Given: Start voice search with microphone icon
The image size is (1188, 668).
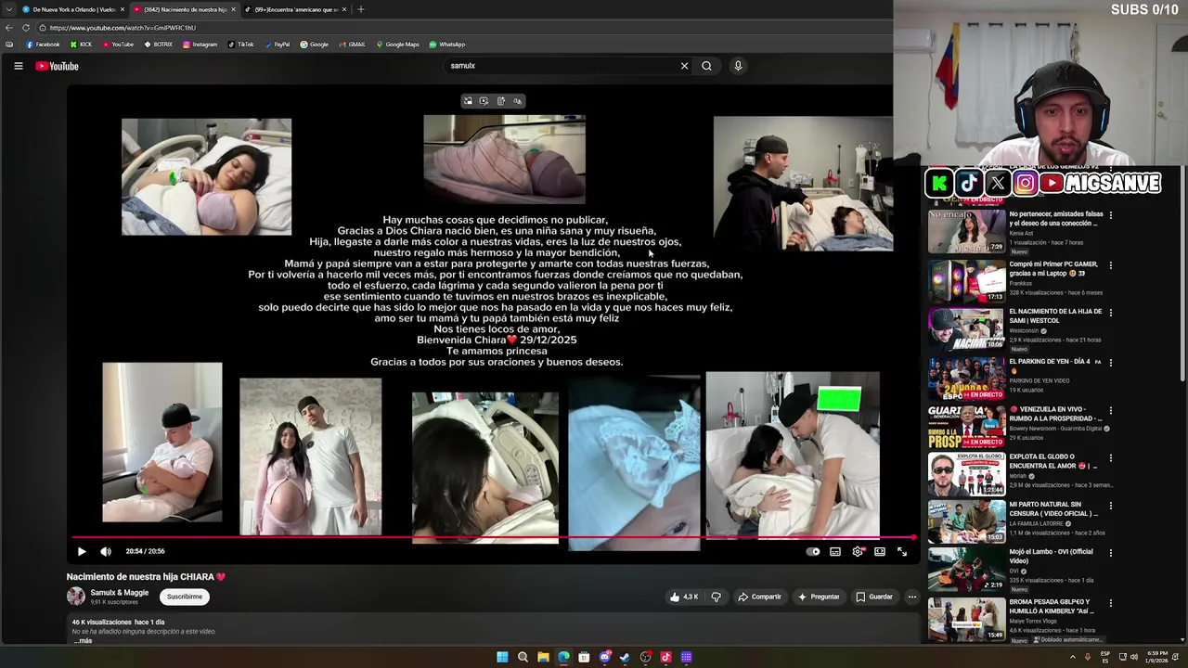Looking at the screenshot, I should pos(738,66).
